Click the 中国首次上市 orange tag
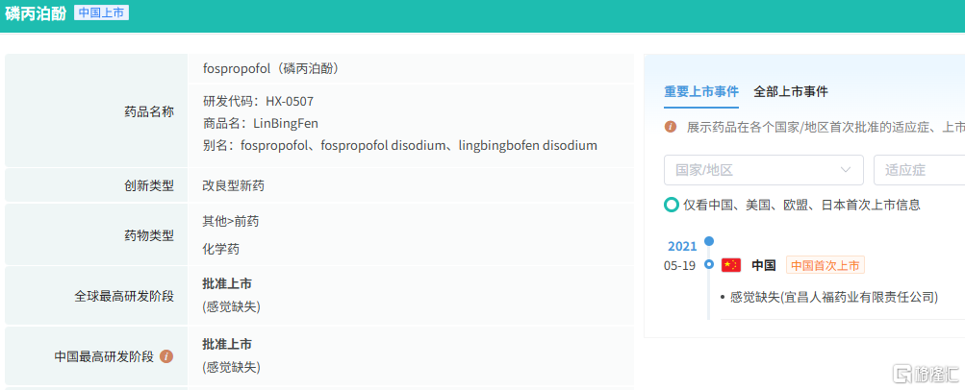965x390 pixels. coord(825,265)
